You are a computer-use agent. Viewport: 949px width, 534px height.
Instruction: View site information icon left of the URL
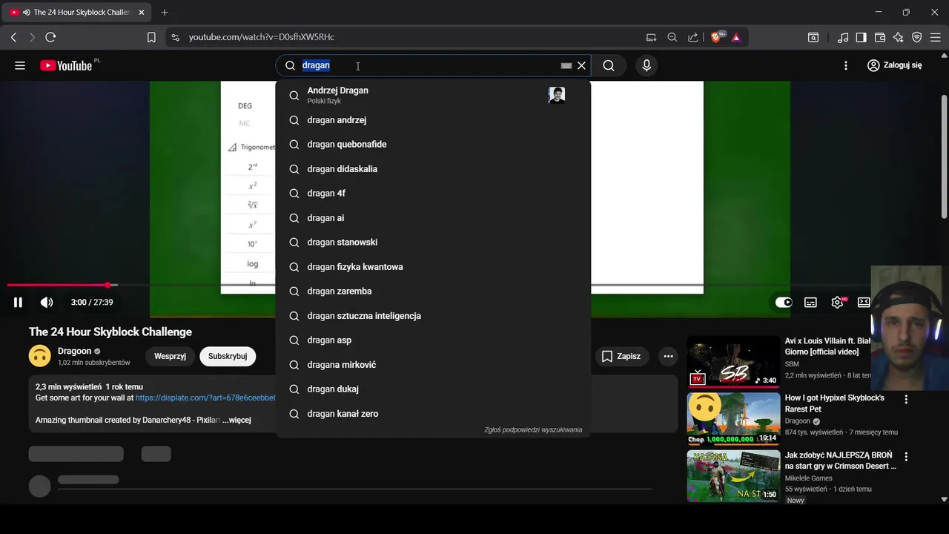(174, 37)
